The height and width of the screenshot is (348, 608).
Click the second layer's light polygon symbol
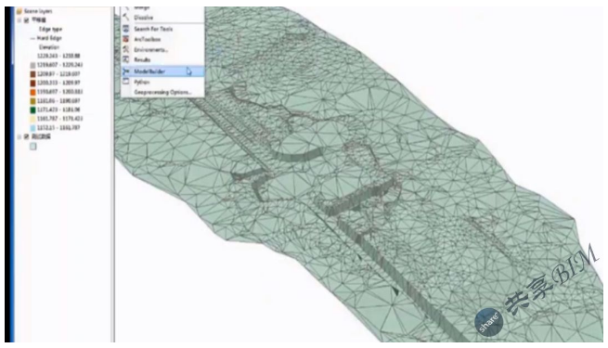pos(33,146)
